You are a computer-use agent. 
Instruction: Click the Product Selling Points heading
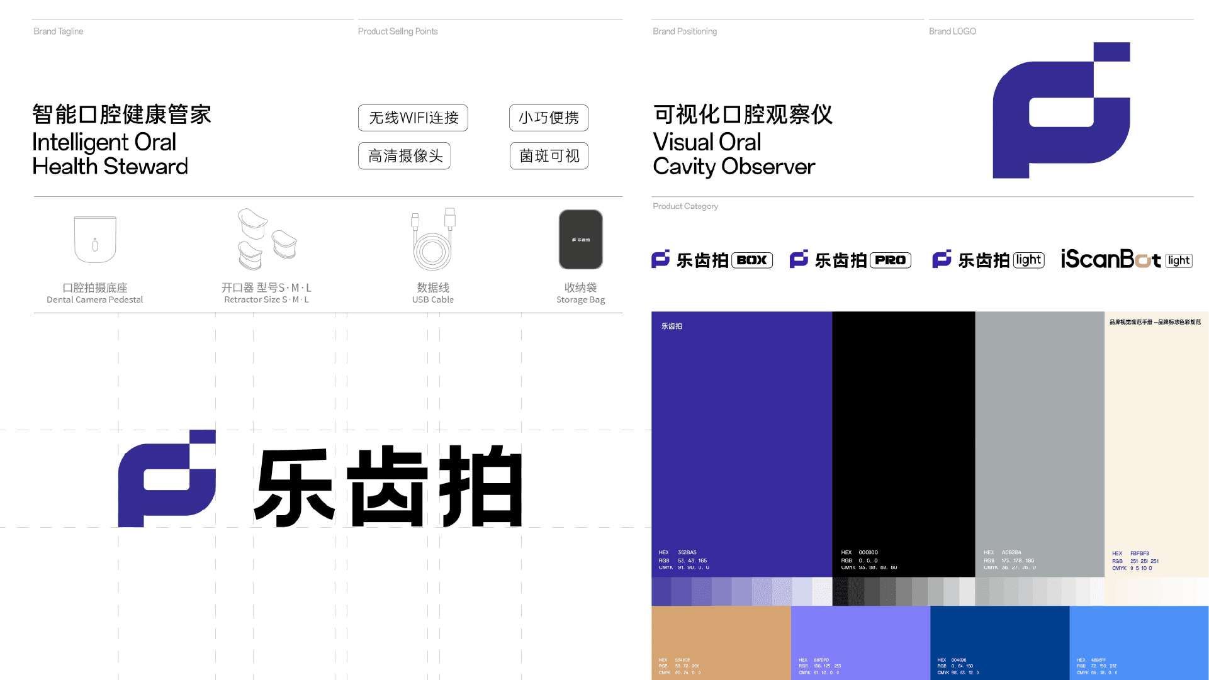point(398,31)
